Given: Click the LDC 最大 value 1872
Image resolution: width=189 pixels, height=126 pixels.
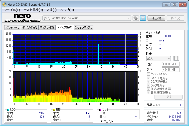Looking at the screenshot, I should coord(41,117).
